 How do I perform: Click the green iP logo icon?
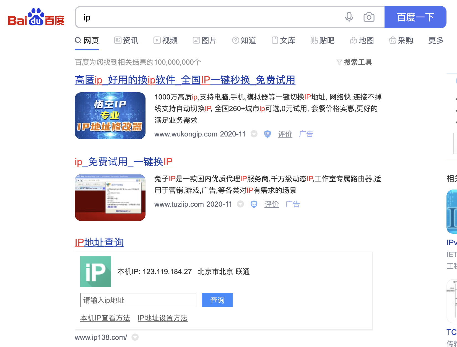point(96,272)
